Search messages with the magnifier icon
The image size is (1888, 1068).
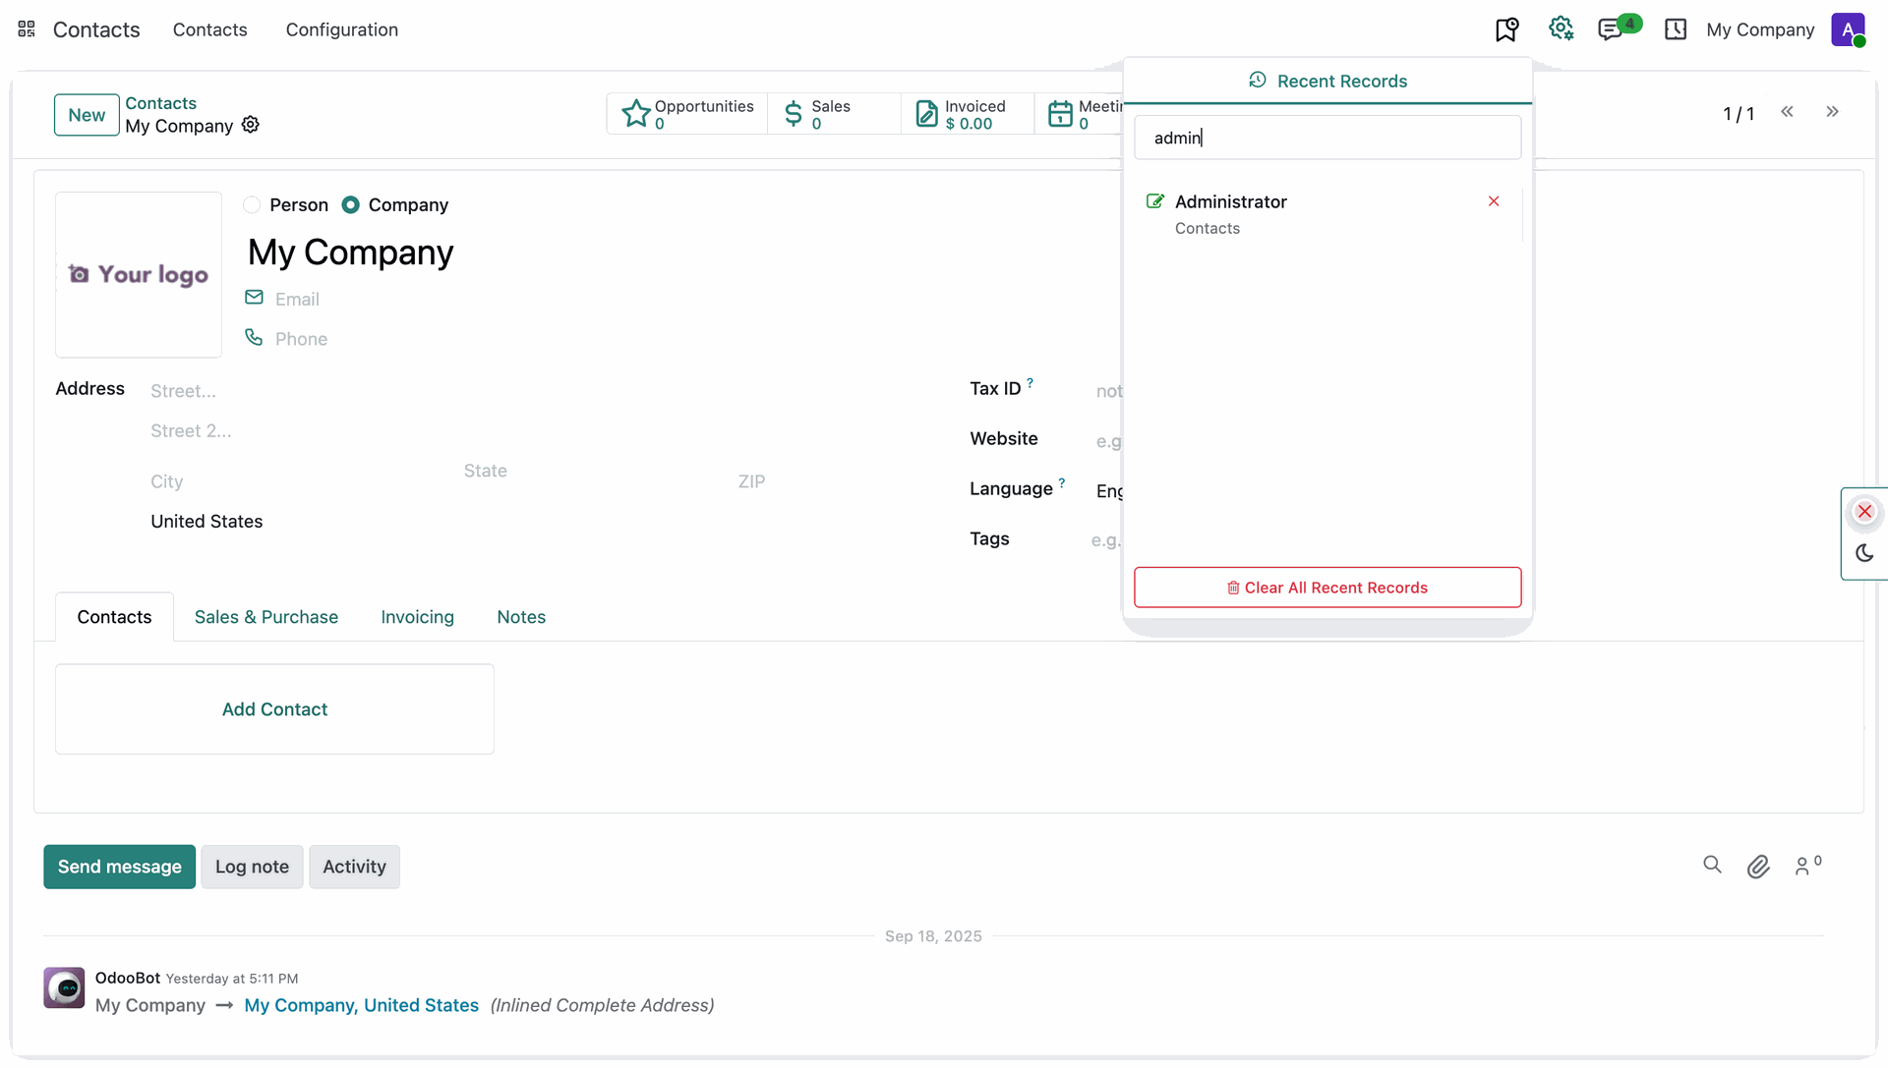click(x=1712, y=865)
